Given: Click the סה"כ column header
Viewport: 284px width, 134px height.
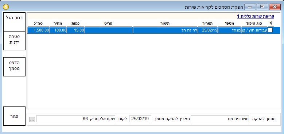Looking at the screenshot, I should 38,24.
